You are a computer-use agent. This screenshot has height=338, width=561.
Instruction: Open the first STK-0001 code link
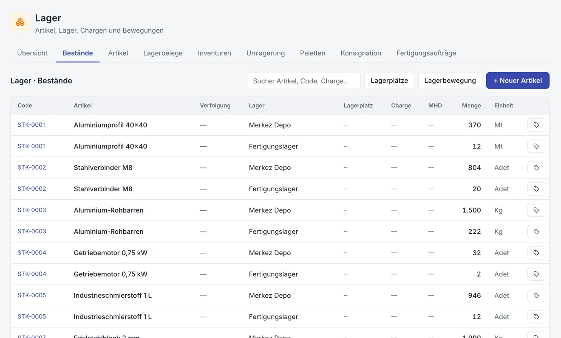[31, 125]
